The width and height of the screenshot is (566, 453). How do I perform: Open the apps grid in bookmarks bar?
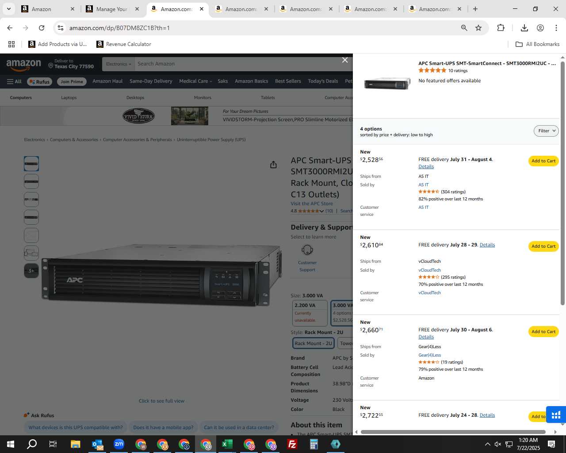(11, 44)
